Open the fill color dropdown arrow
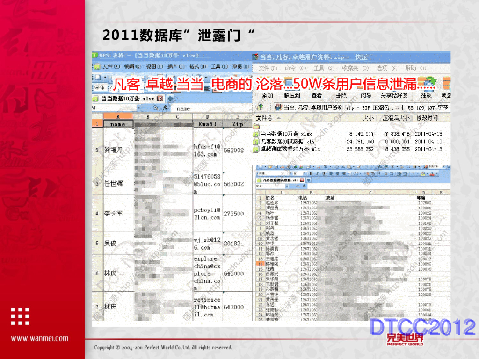The width and height of the screenshot is (479, 359). (x=428, y=174)
